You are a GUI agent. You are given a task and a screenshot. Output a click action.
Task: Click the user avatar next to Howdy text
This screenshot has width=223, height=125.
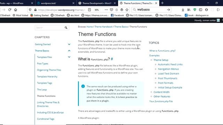tap(218, 20)
